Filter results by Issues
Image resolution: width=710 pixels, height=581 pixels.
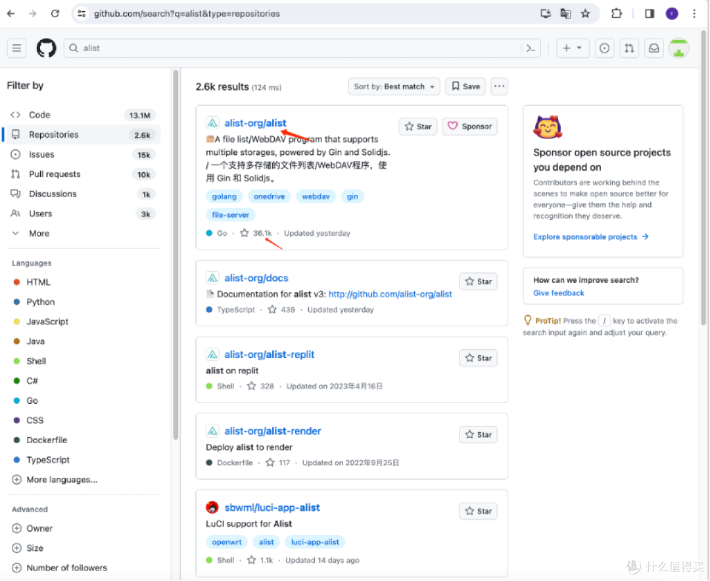point(83,154)
